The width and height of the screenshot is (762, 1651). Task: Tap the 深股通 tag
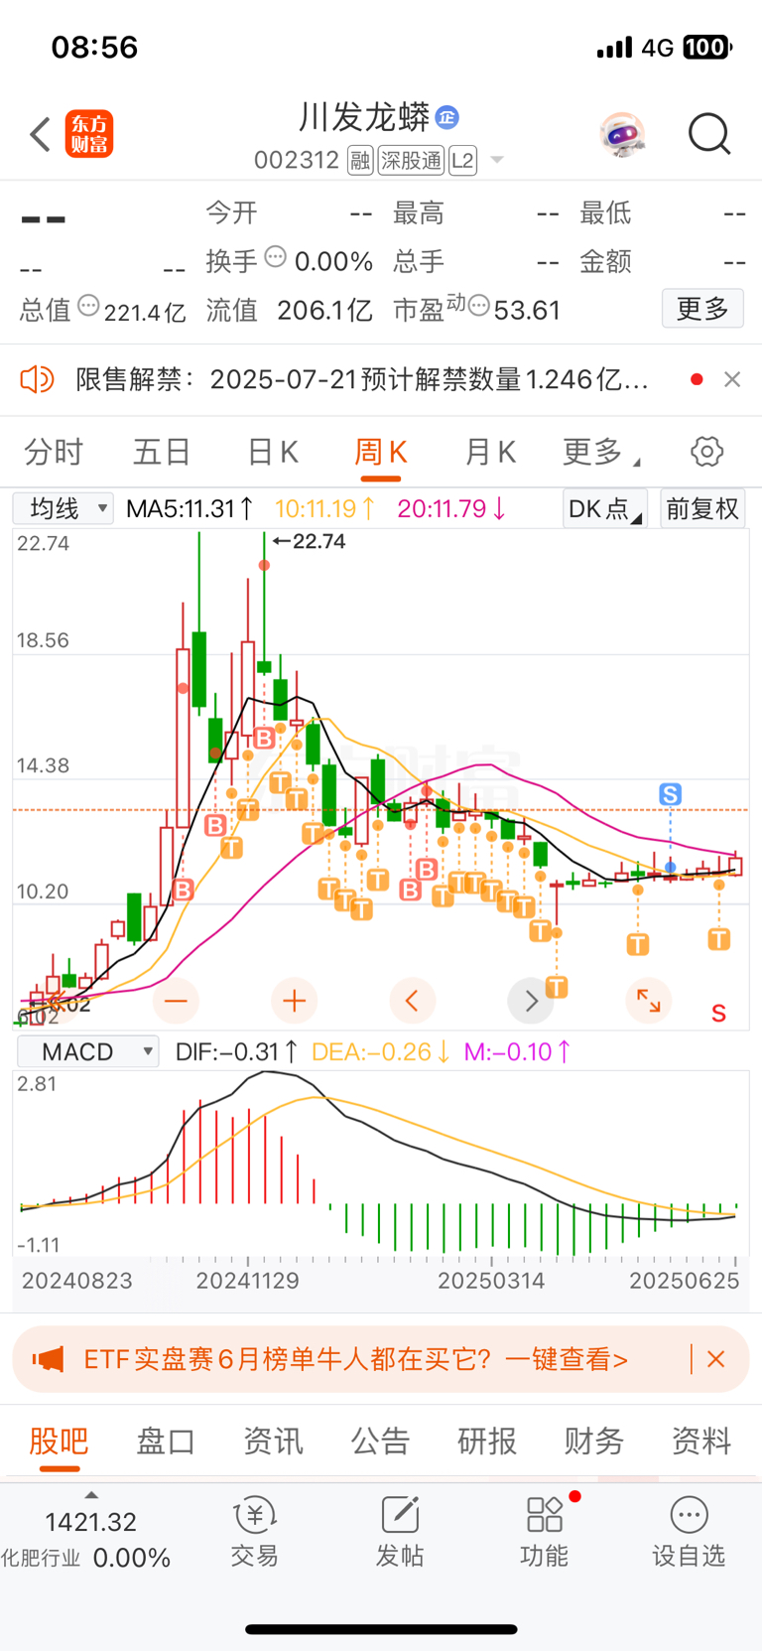411,161
